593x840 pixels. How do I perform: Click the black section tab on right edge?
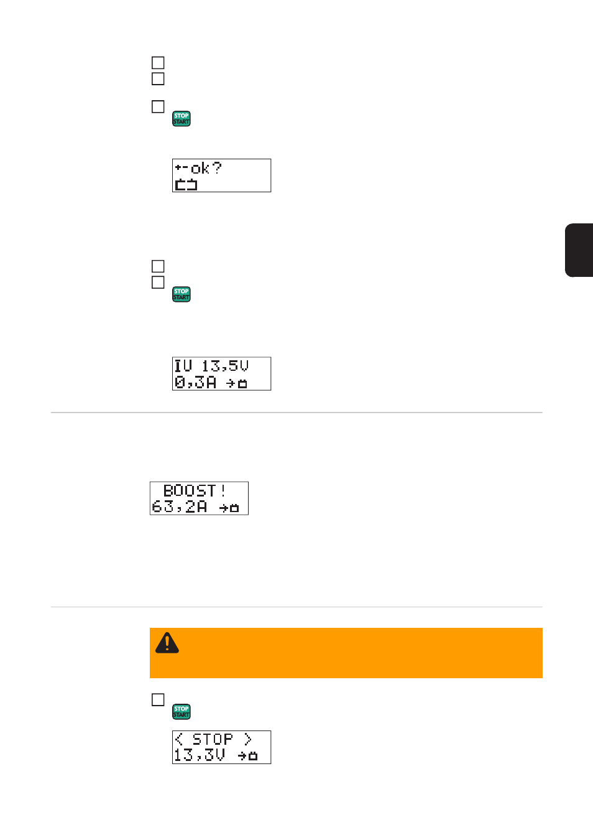pos(579,250)
